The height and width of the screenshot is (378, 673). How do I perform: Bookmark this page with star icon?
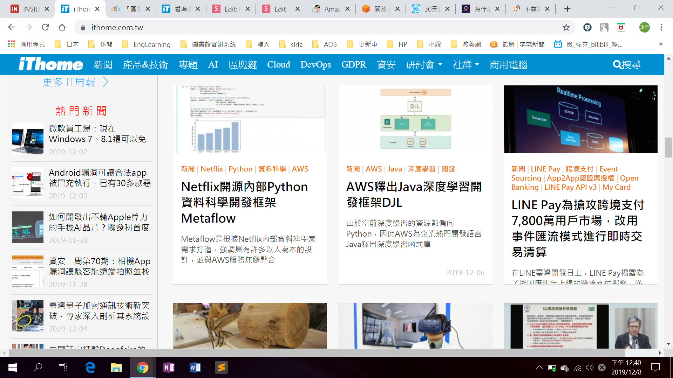[x=566, y=27]
